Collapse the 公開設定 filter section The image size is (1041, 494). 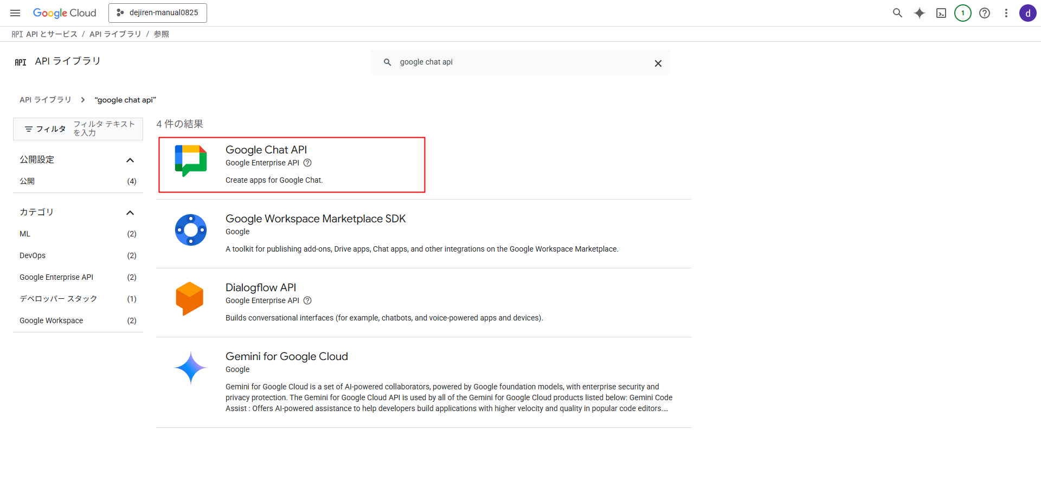tap(130, 160)
